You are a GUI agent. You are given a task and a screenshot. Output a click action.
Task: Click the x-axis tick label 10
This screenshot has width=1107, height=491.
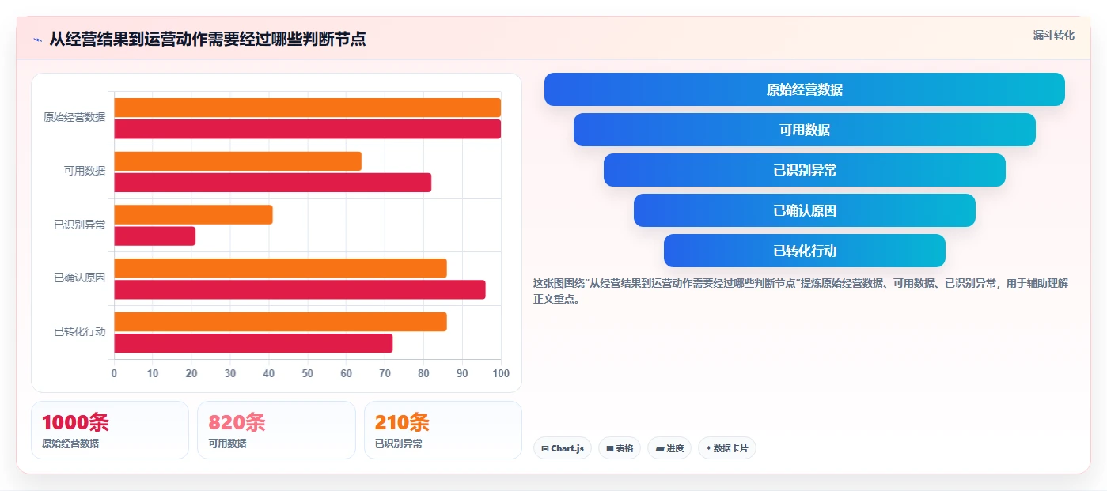153,373
